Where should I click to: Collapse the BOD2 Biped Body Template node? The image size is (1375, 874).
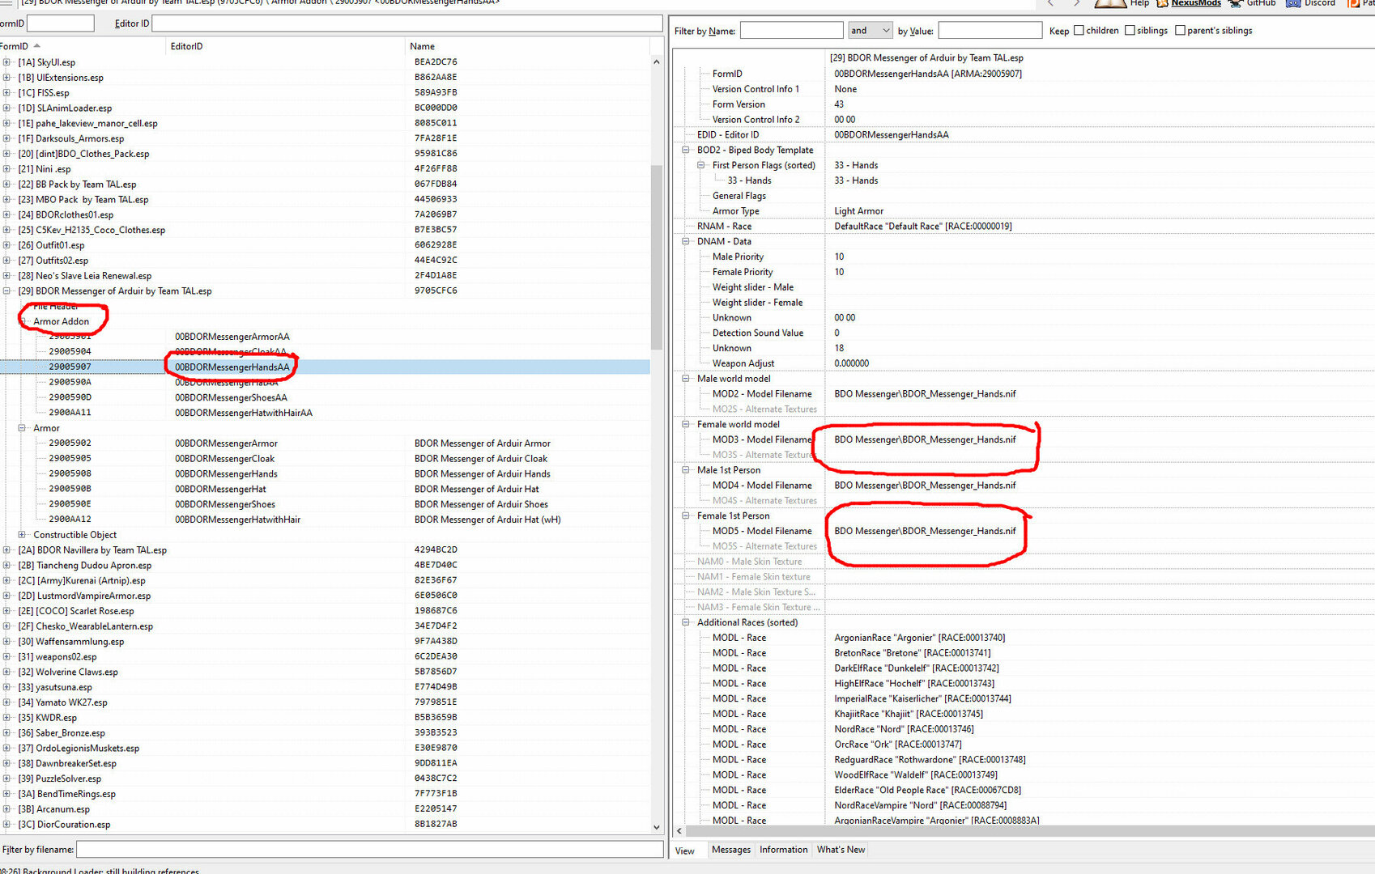coord(686,150)
